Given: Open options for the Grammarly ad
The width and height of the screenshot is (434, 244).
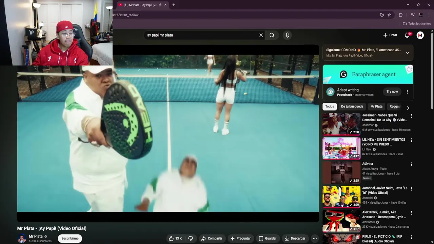Looking at the screenshot, I should point(407,92).
